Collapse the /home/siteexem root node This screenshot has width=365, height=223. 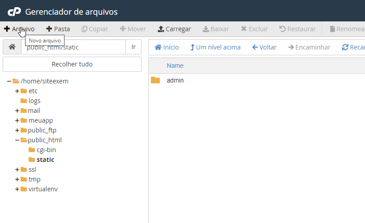(9, 81)
